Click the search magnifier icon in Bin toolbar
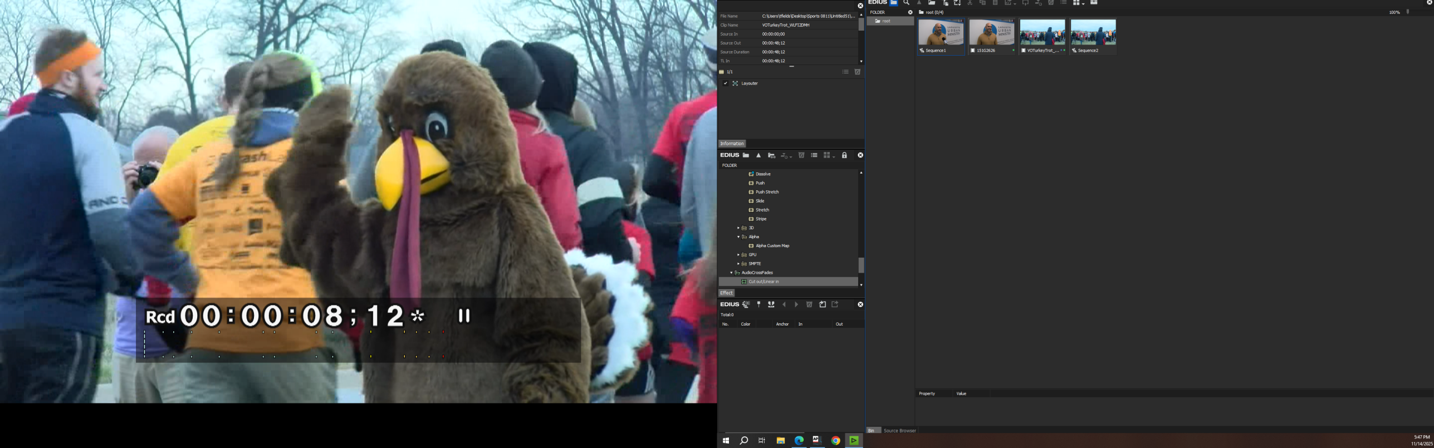This screenshot has height=448, width=1434. click(x=907, y=3)
